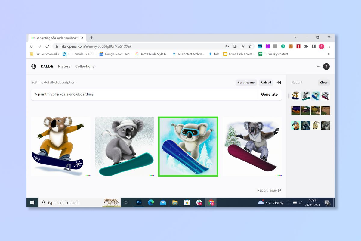Image resolution: width=361 pixels, height=241 pixels.
Task: Show hidden icons in the system tray
Action: (x=288, y=202)
